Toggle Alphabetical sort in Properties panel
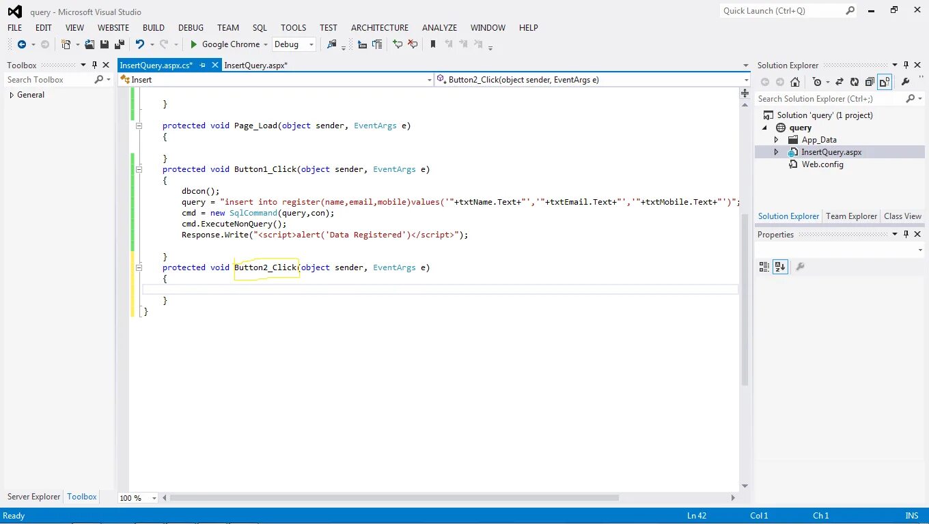 point(780,267)
